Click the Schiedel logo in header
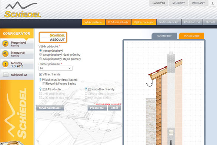Image resolution: width=217 pixels, height=145 pixels. 23,10
